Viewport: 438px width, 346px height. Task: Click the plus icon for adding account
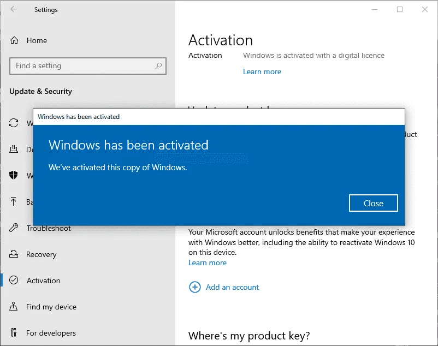[x=195, y=287]
